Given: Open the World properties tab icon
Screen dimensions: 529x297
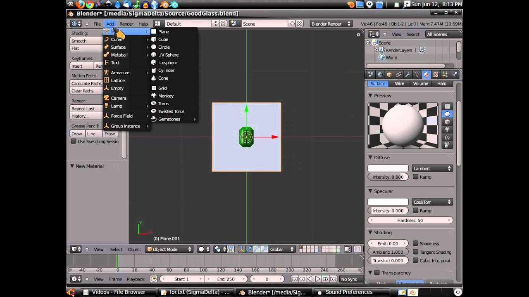Looking at the screenshot, I should point(380,75).
